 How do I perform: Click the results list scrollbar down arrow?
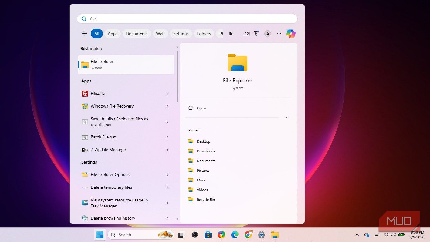[x=178, y=219]
